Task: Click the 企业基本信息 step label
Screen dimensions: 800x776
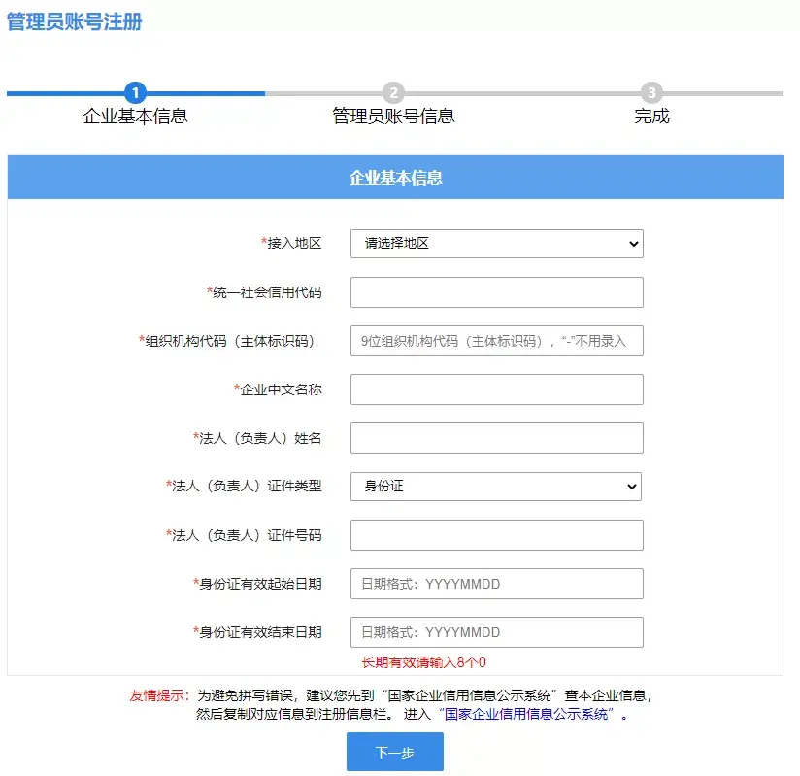Action: coord(136,116)
